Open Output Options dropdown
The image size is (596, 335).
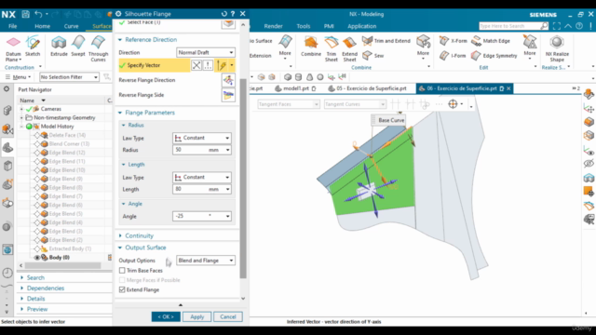click(x=206, y=261)
